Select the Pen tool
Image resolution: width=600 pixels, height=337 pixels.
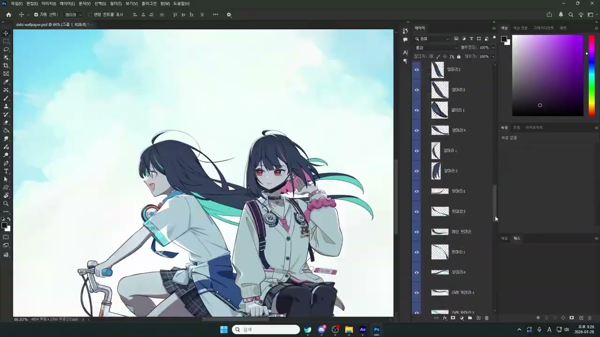tap(6, 163)
